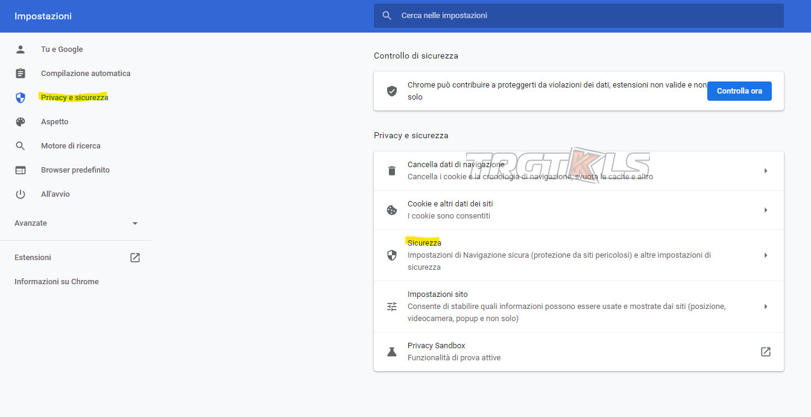The image size is (811, 417).
Task: Click the sliders icon for Impostazioni sito
Action: click(392, 307)
